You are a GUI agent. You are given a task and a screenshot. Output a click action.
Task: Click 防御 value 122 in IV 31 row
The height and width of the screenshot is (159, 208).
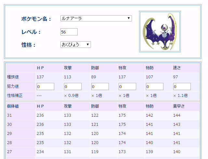point(95,115)
